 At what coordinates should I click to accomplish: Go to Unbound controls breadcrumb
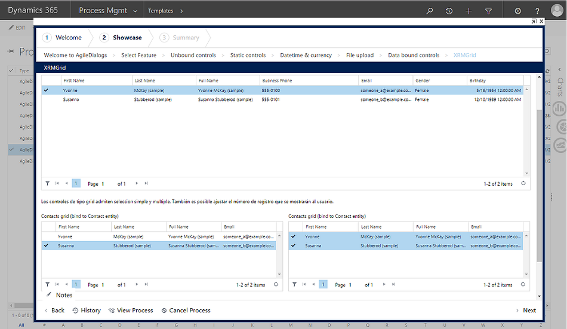point(193,56)
